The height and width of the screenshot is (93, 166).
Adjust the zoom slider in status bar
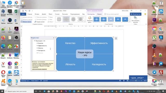tap(136, 81)
